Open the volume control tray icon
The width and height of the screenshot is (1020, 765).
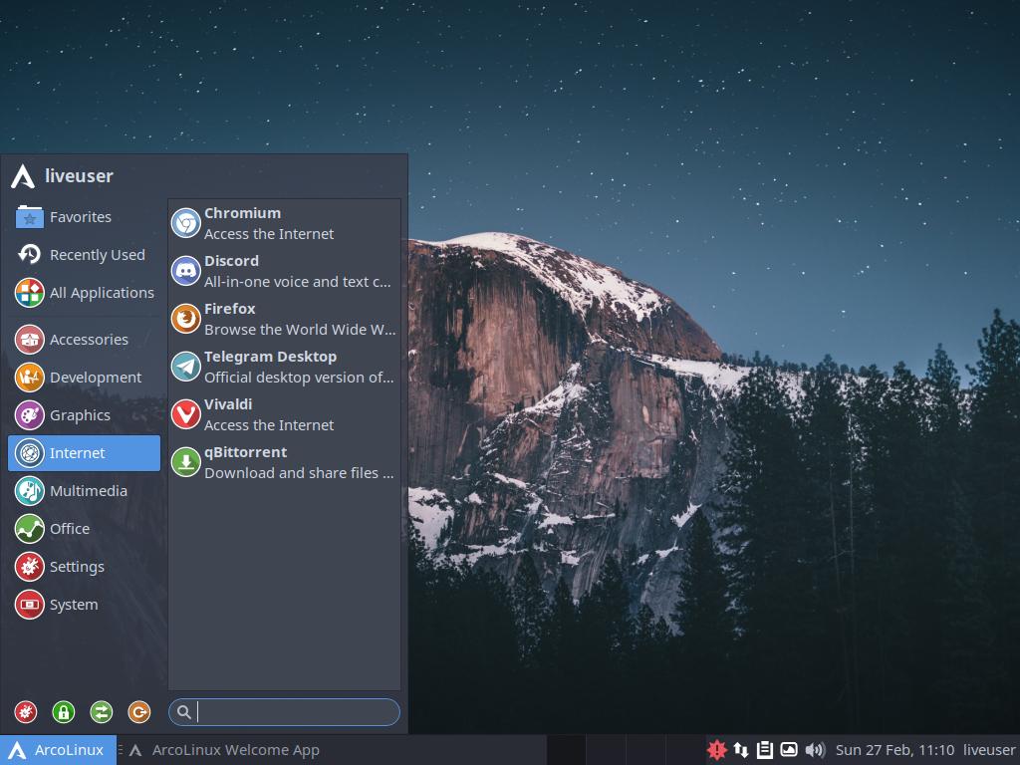pos(815,750)
